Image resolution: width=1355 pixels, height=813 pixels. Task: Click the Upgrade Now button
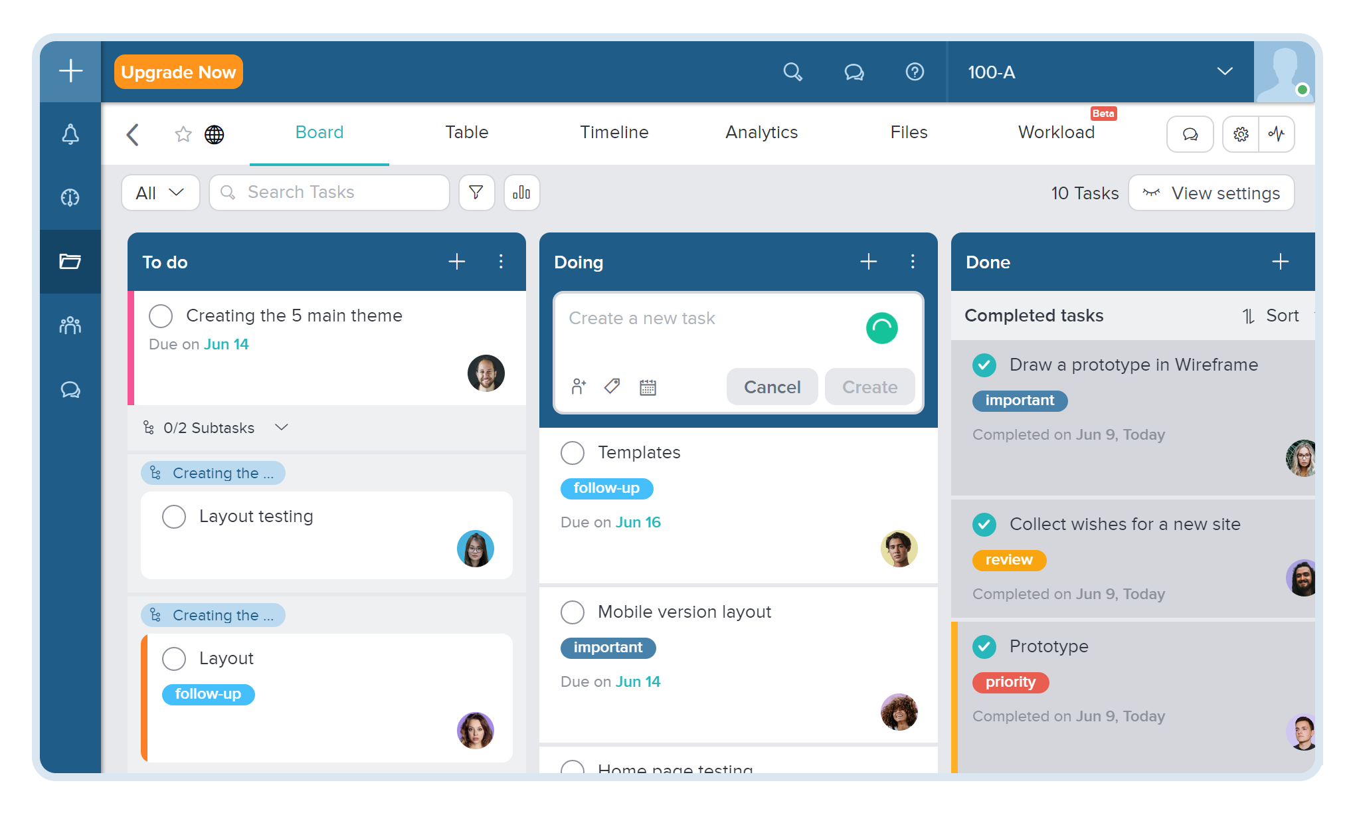[179, 72]
